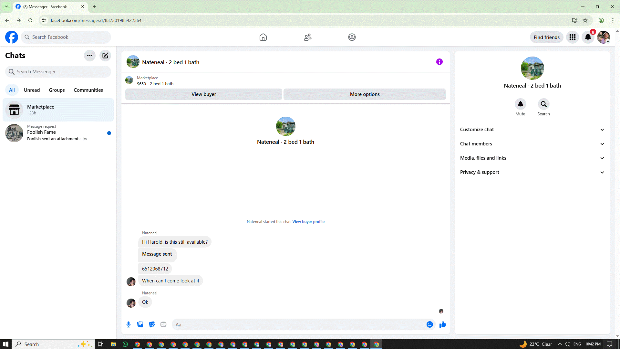Send a thumbs up like
620x349 pixels.
[442, 324]
